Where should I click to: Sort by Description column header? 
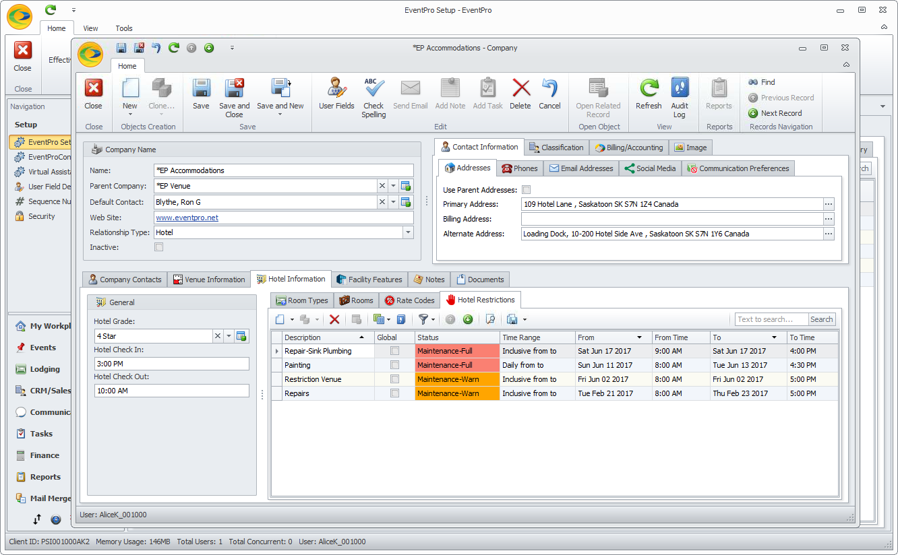tap(328, 337)
